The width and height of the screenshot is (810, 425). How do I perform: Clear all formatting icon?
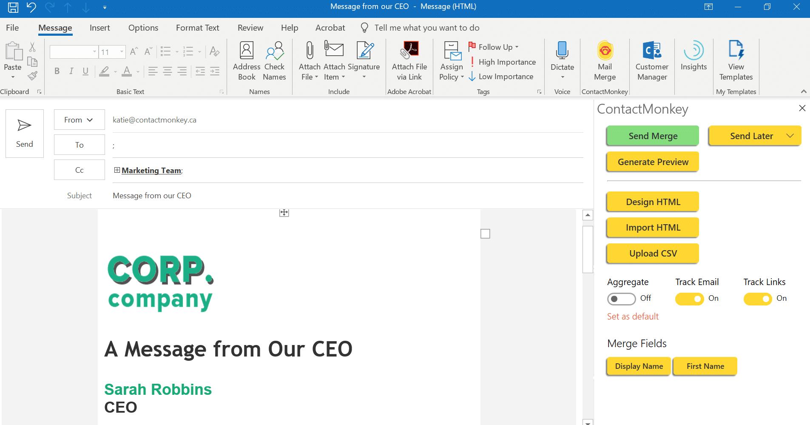(215, 52)
